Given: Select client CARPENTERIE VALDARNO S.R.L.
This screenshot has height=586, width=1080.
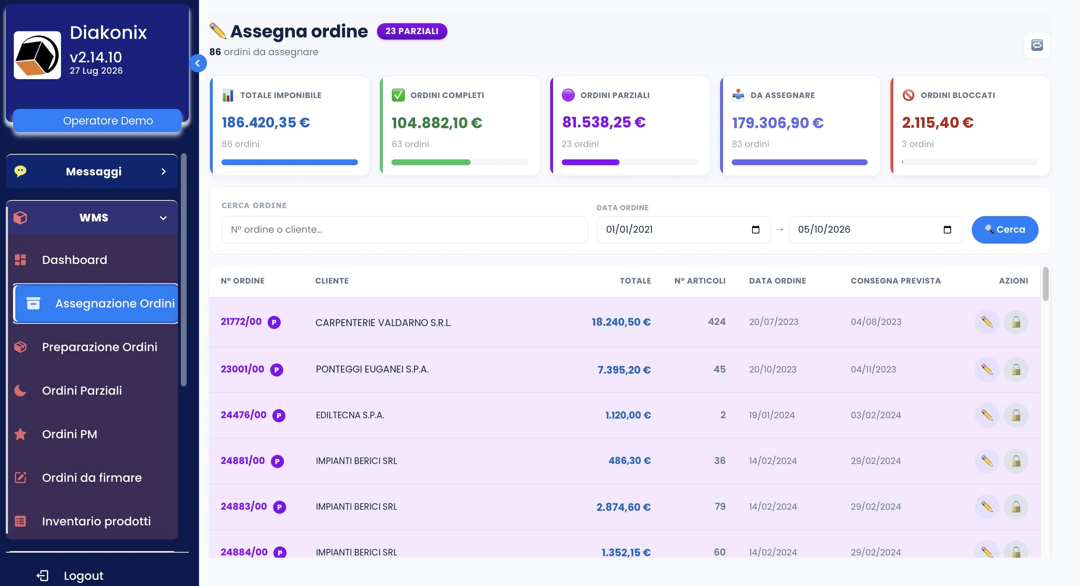Looking at the screenshot, I should click(x=383, y=322).
